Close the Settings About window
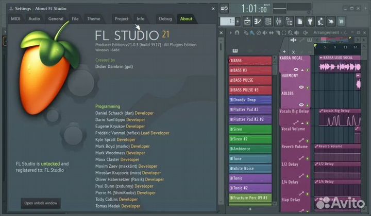The width and height of the screenshot is (371, 216). pos(213,9)
